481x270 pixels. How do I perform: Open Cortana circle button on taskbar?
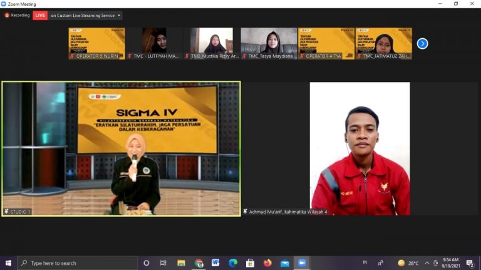pyautogui.click(x=147, y=263)
